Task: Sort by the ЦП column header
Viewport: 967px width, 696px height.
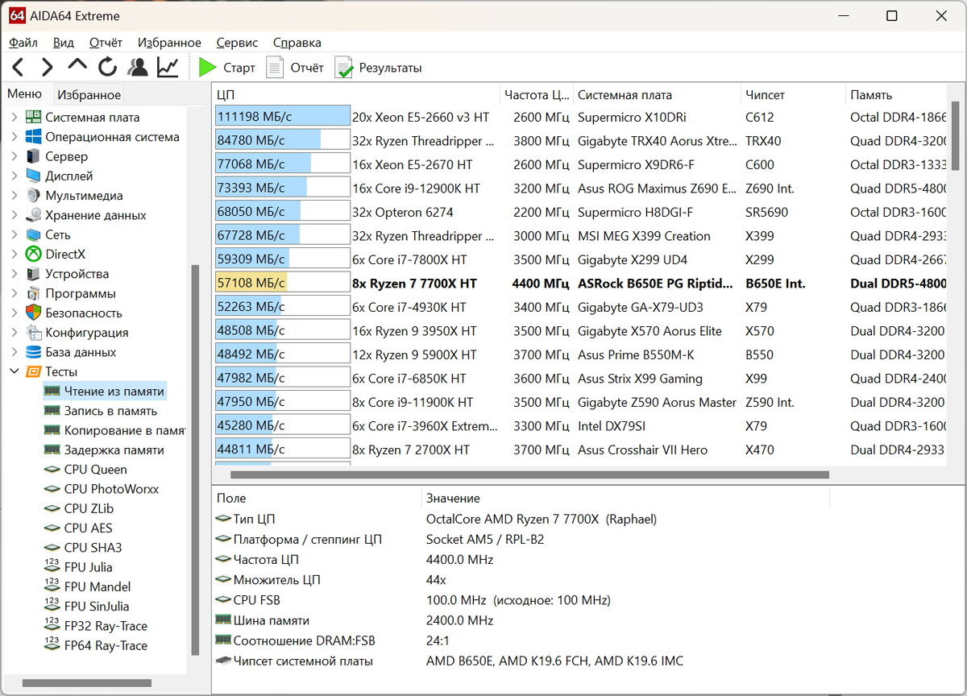Action: click(355, 95)
